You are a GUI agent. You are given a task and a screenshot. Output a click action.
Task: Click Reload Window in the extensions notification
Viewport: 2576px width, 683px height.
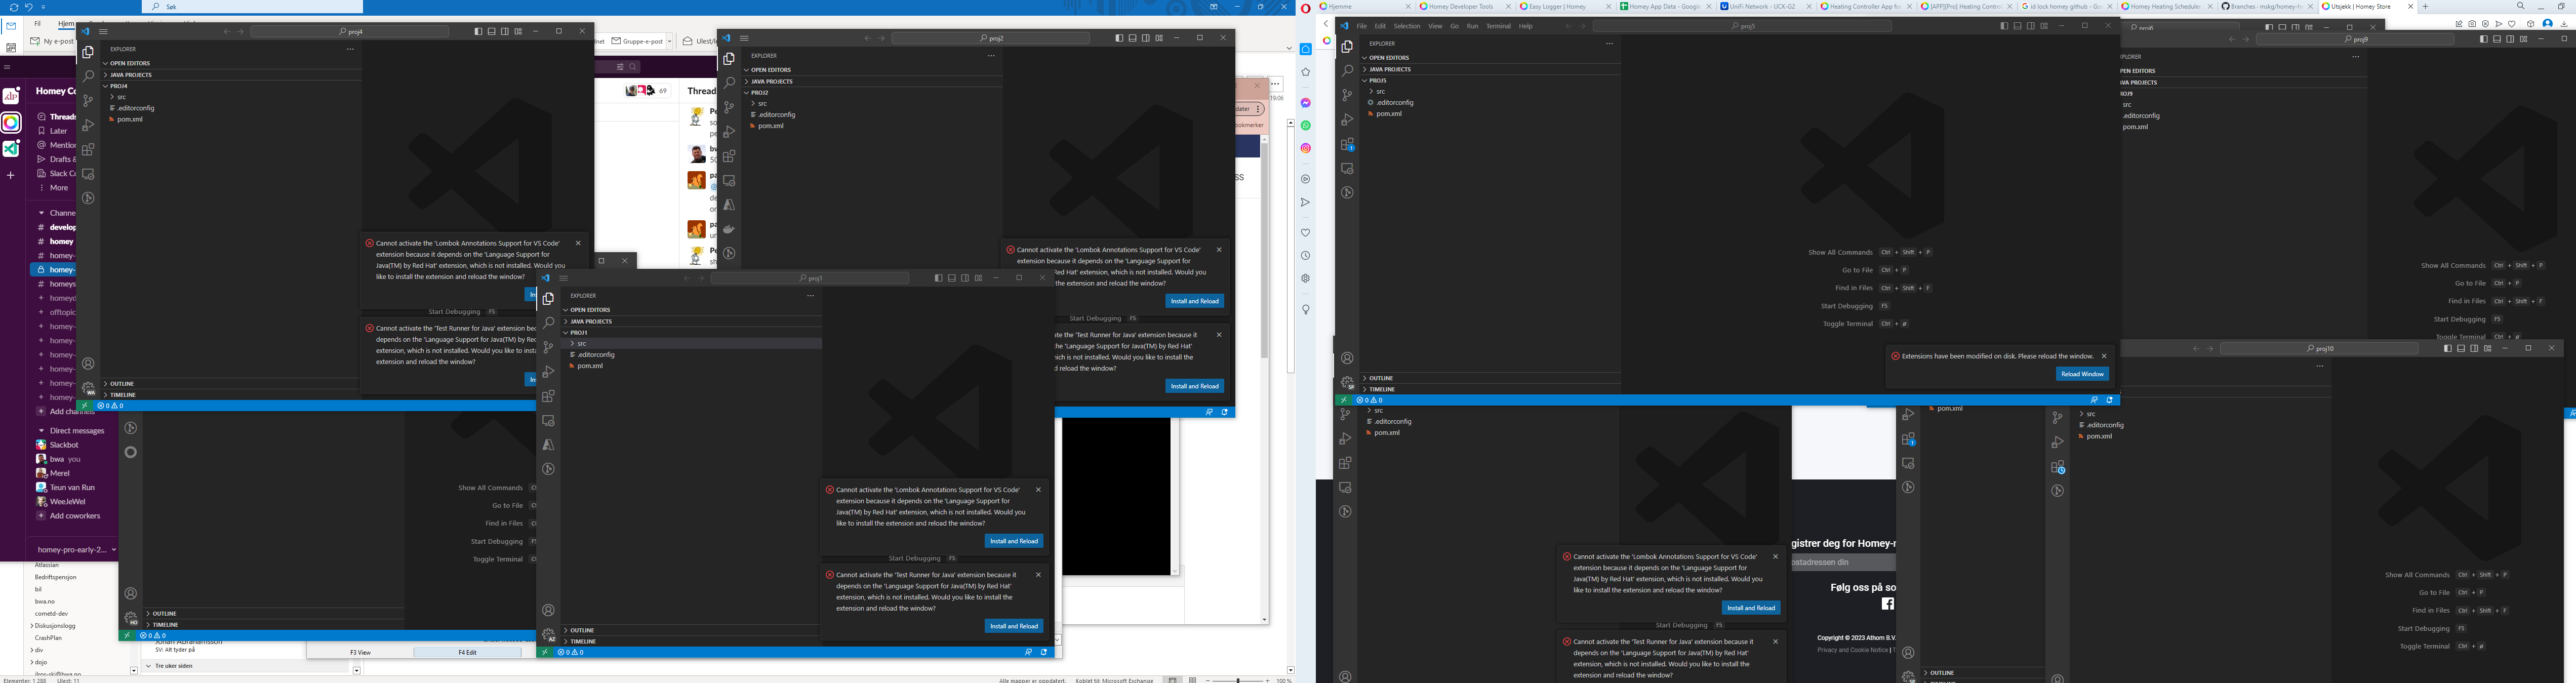(x=2082, y=373)
